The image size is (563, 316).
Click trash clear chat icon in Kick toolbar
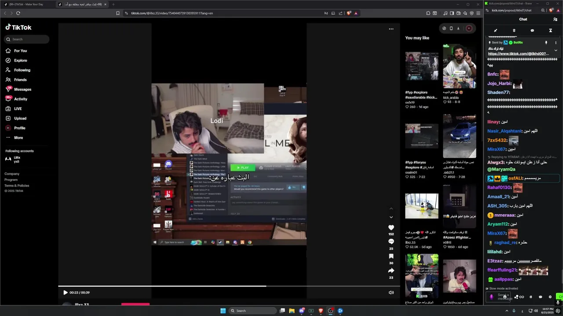click(x=514, y=31)
